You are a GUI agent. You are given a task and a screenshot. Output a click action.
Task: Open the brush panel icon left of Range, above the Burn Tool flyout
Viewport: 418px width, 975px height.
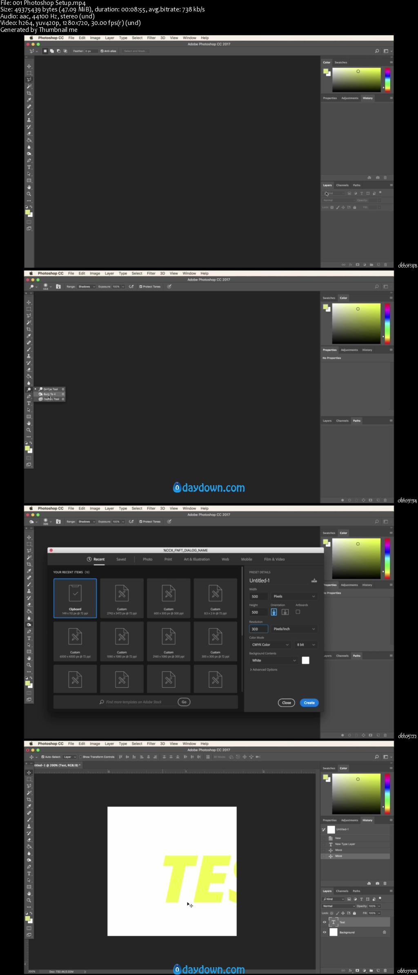point(58,287)
